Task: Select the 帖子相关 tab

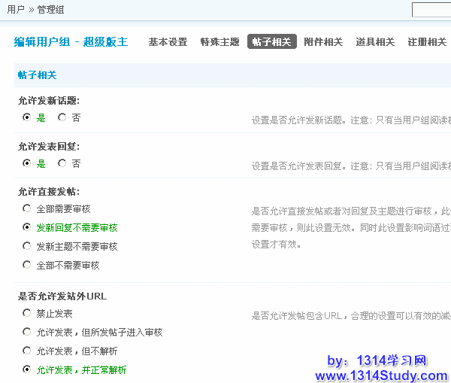Action: pyautogui.click(x=271, y=42)
